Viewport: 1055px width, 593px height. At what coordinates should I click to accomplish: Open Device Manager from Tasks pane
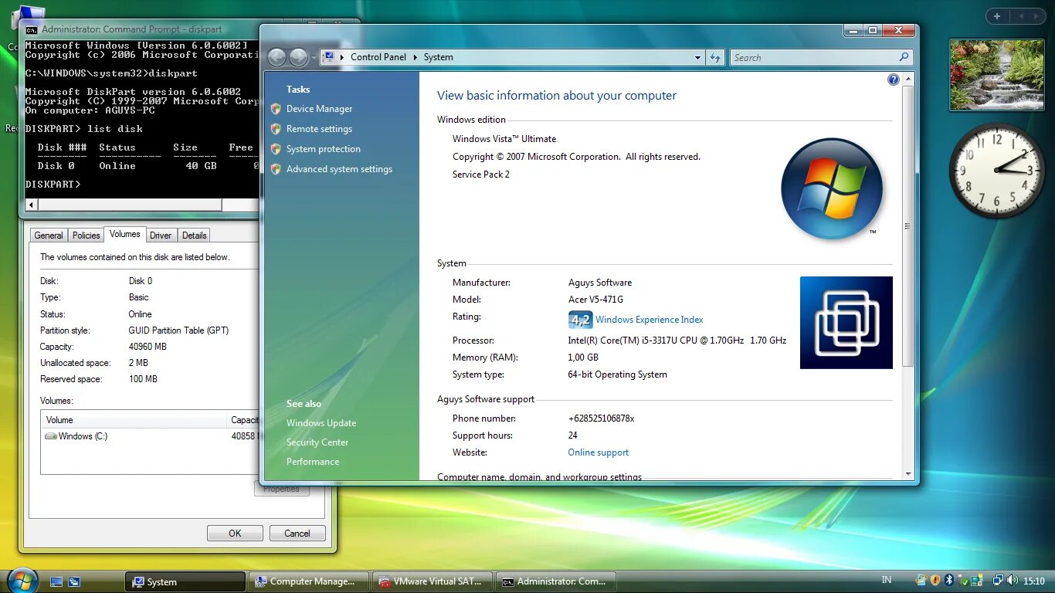click(319, 109)
